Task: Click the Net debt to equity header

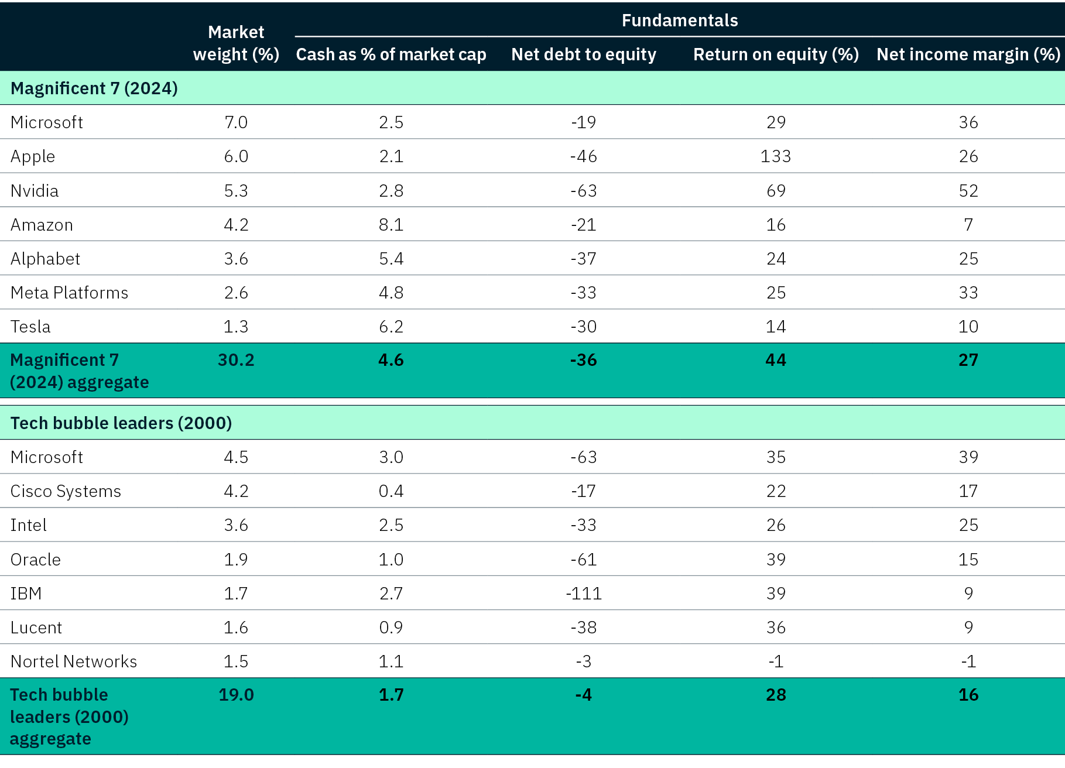Action: (583, 54)
